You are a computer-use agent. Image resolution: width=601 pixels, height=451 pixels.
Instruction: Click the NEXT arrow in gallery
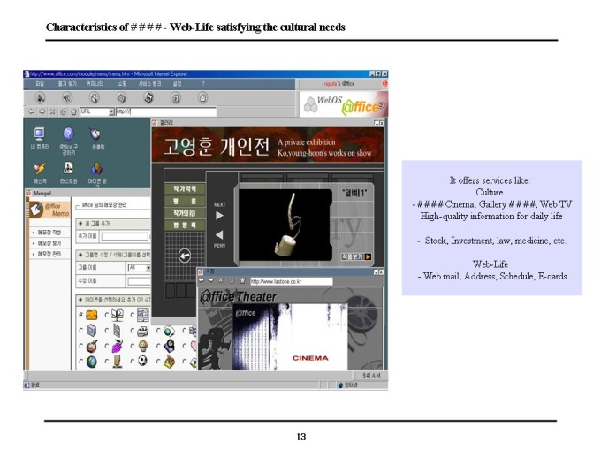point(219,216)
